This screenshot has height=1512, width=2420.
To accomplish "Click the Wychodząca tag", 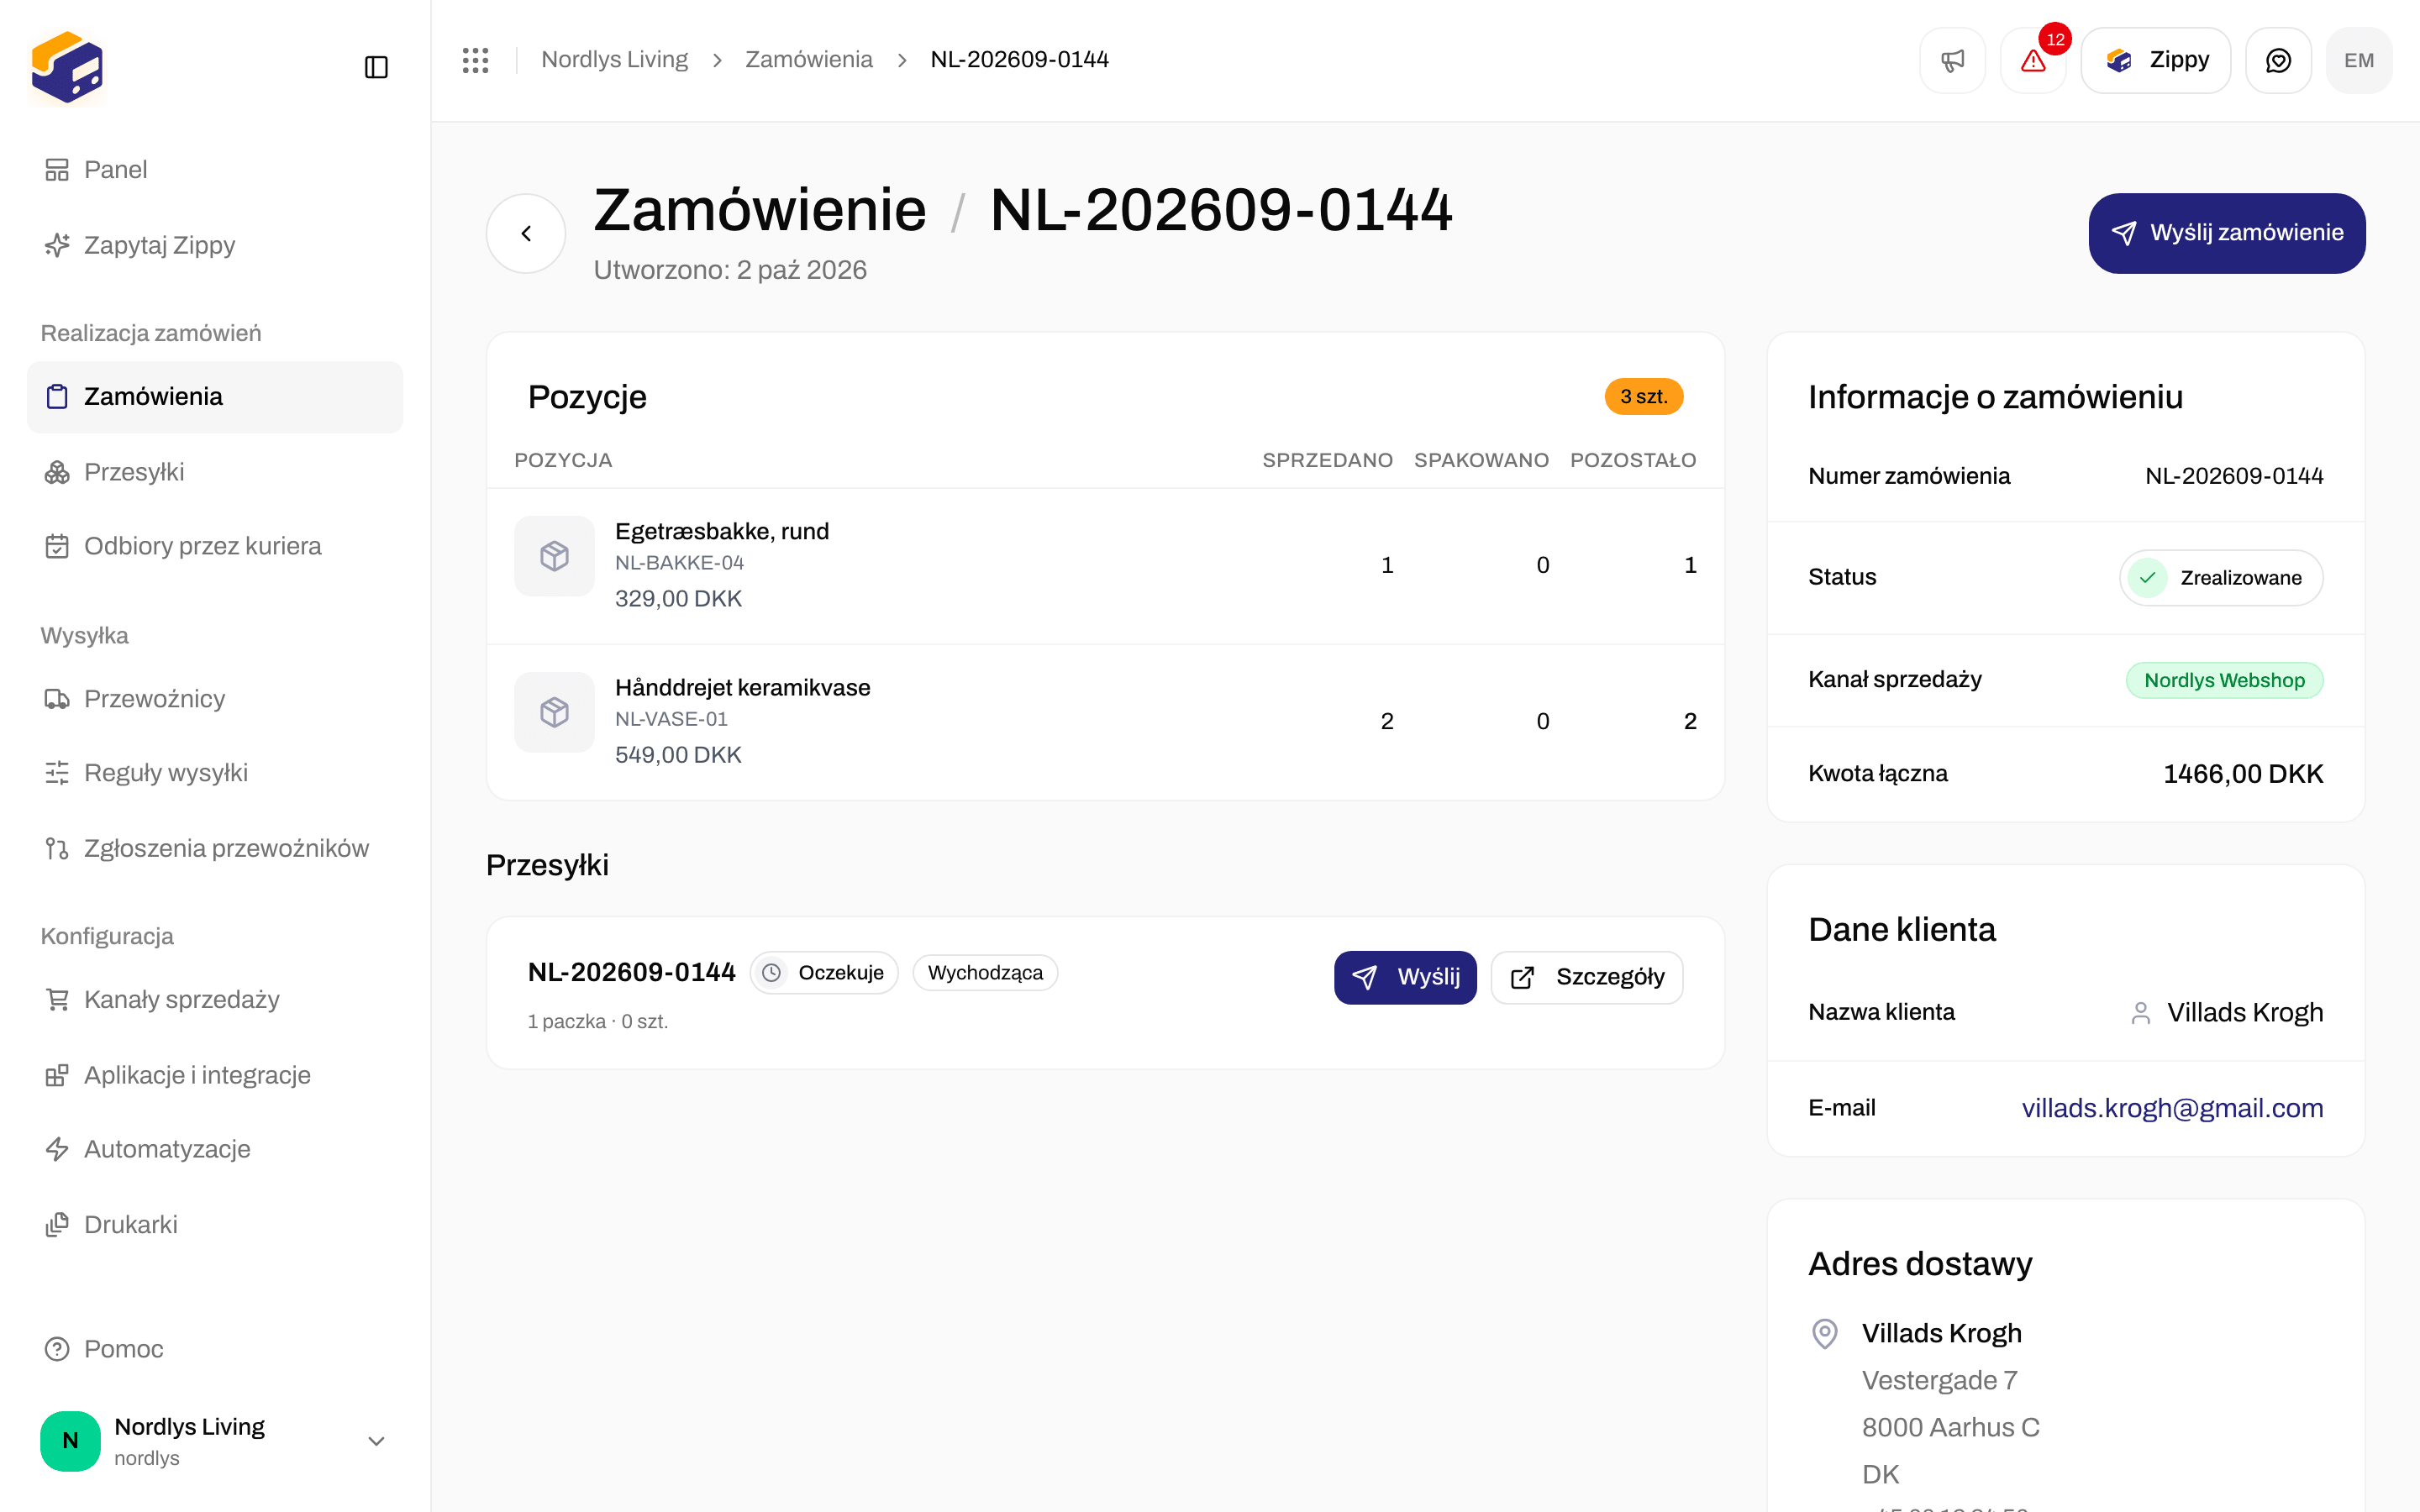I will pos(985,973).
